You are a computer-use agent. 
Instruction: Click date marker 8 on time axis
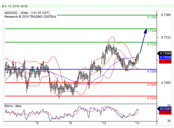point(38,123)
